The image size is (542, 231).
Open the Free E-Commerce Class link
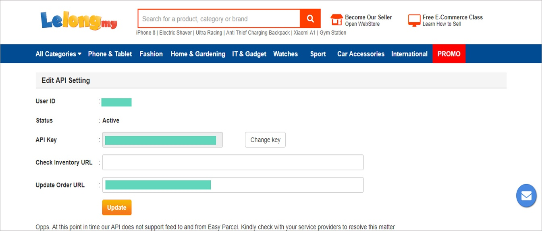click(x=453, y=17)
